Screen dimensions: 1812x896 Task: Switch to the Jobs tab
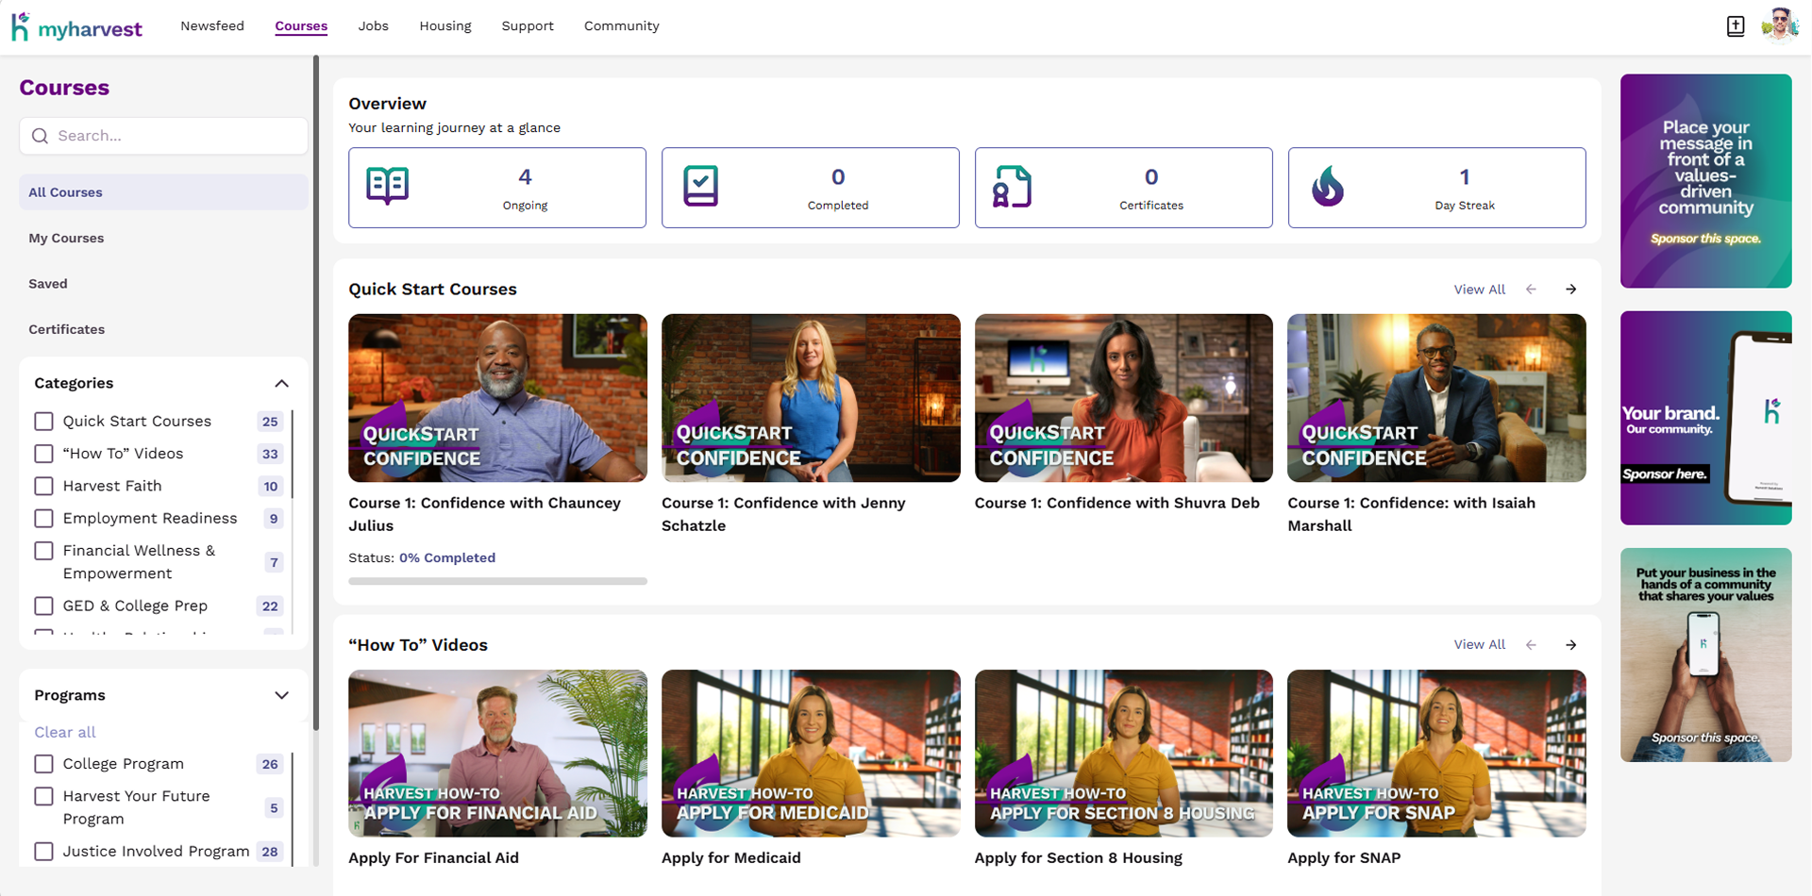373,26
